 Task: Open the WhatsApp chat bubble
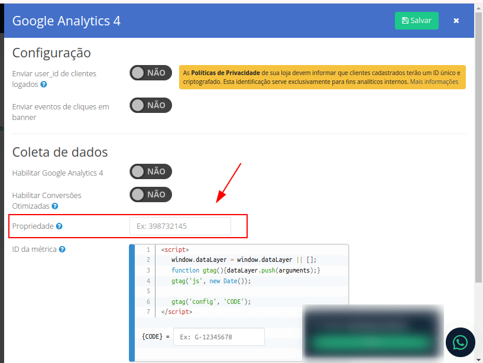point(460,342)
